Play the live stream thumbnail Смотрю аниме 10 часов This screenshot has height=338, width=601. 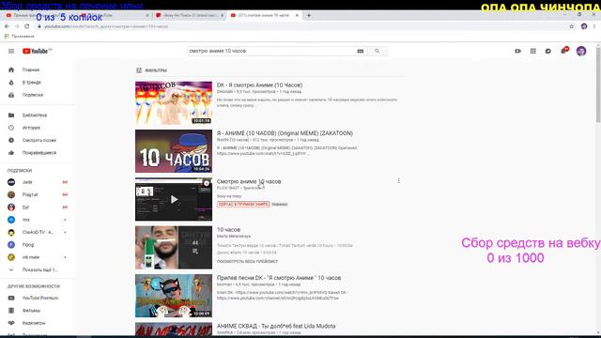click(x=173, y=199)
